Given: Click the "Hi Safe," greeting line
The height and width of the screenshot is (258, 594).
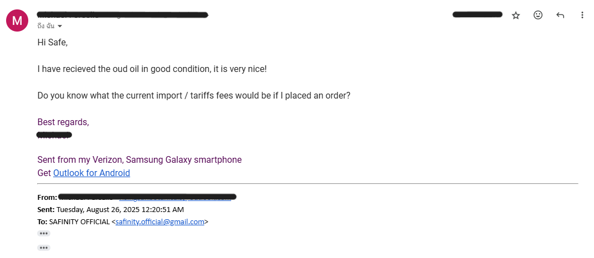Looking at the screenshot, I should (52, 42).
